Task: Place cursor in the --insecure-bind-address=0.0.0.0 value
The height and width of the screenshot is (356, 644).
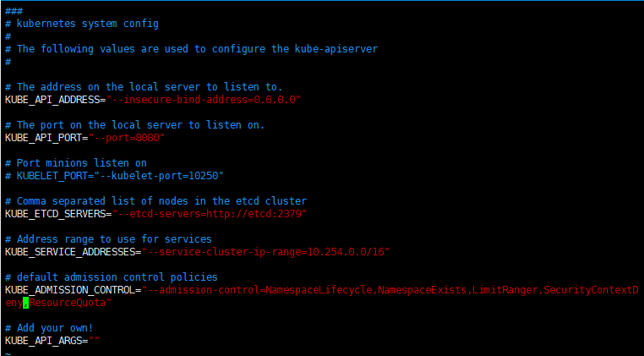Action: pos(204,100)
